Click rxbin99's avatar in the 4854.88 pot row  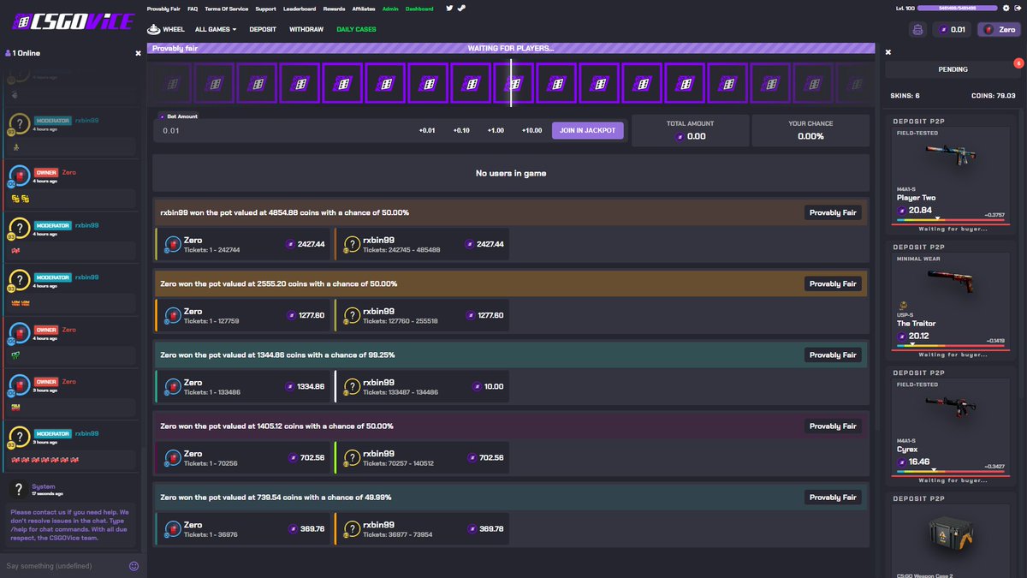point(351,244)
